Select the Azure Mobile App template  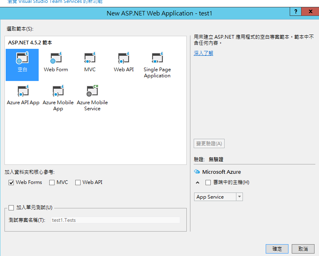58,98
